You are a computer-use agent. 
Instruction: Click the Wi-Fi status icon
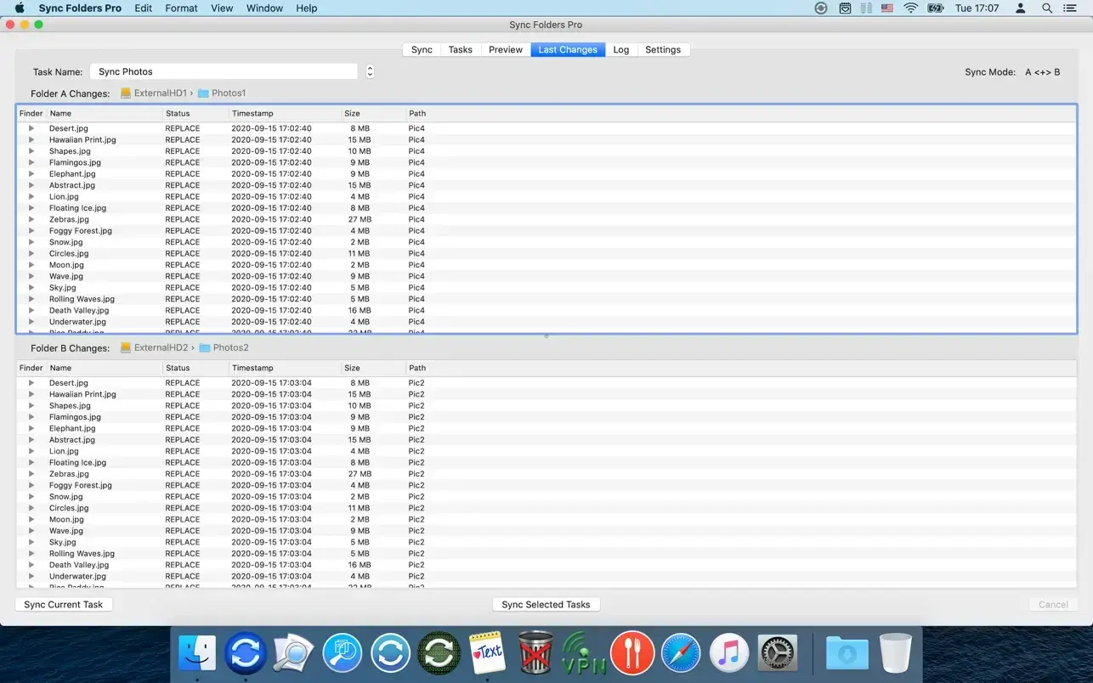coord(911,8)
